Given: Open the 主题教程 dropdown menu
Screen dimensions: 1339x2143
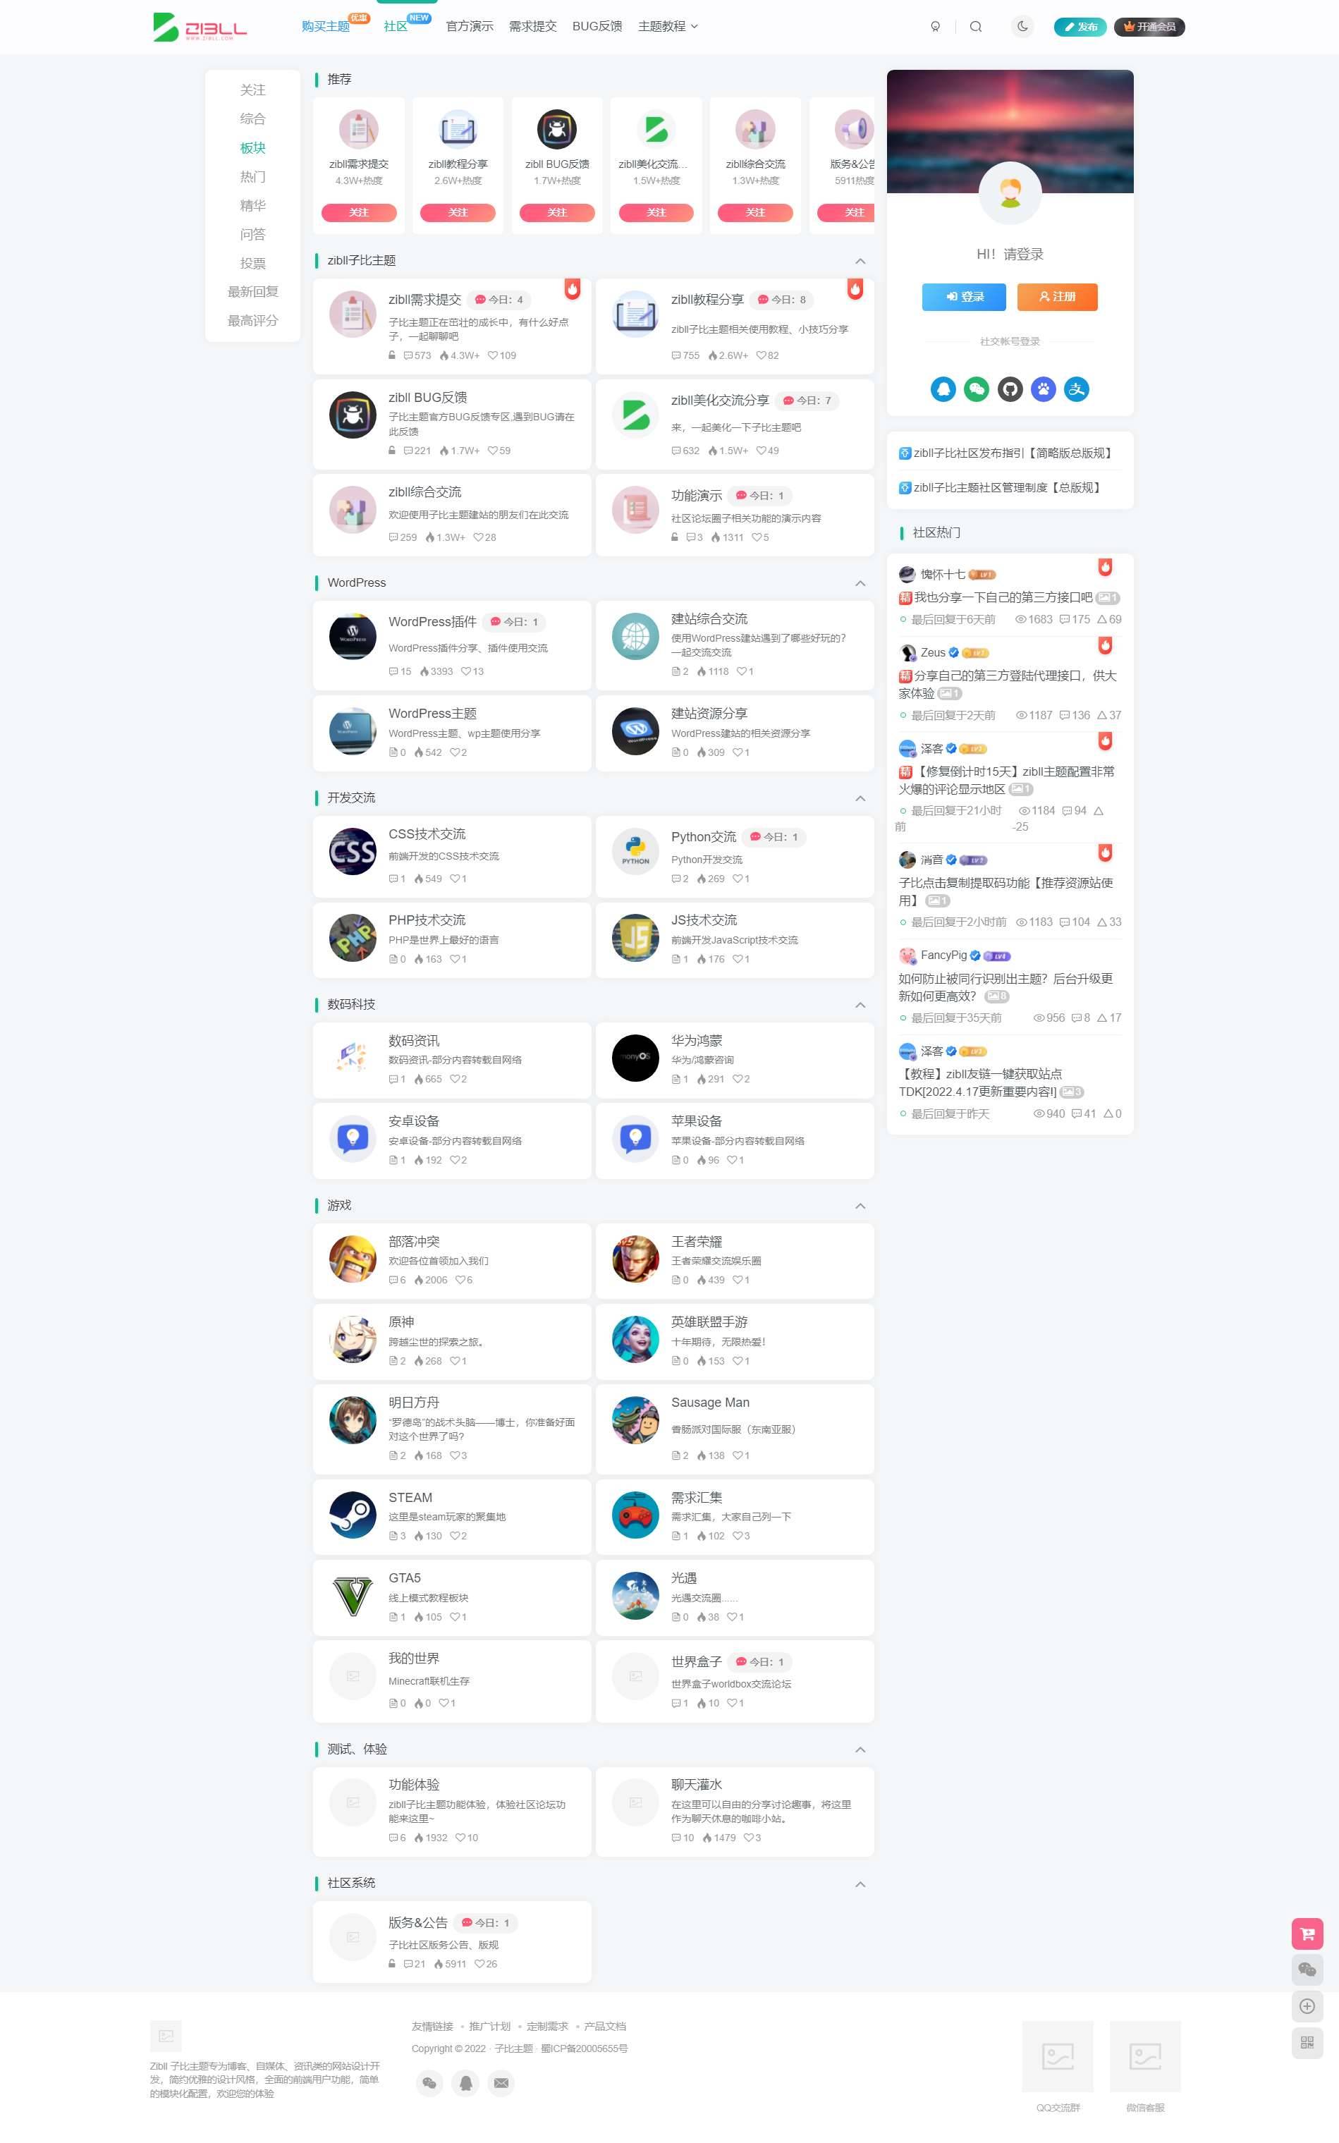Looking at the screenshot, I should coord(668,27).
